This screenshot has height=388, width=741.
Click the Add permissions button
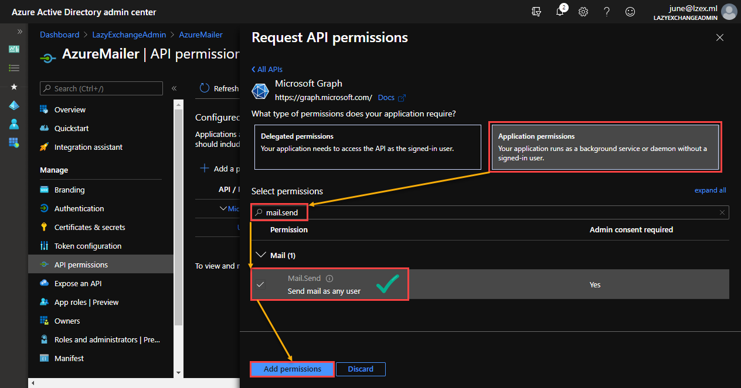pyautogui.click(x=293, y=369)
